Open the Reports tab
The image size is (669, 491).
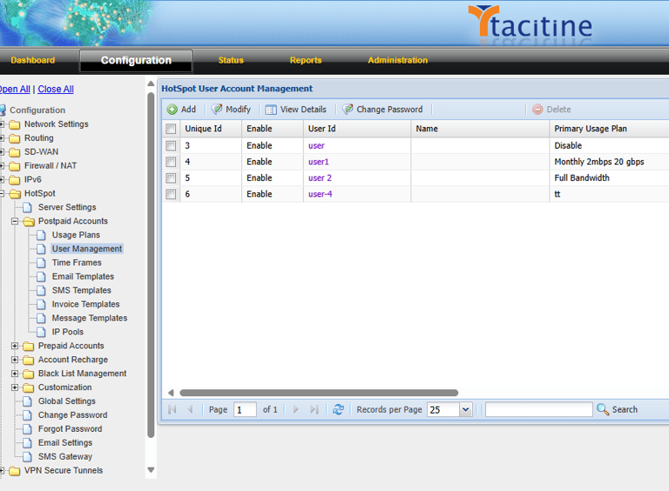pyautogui.click(x=306, y=60)
